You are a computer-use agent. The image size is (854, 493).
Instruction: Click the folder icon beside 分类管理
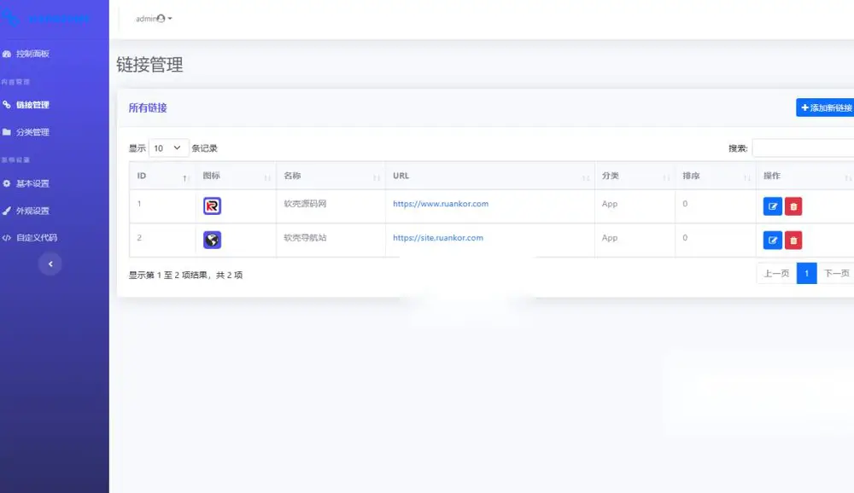[7, 131]
